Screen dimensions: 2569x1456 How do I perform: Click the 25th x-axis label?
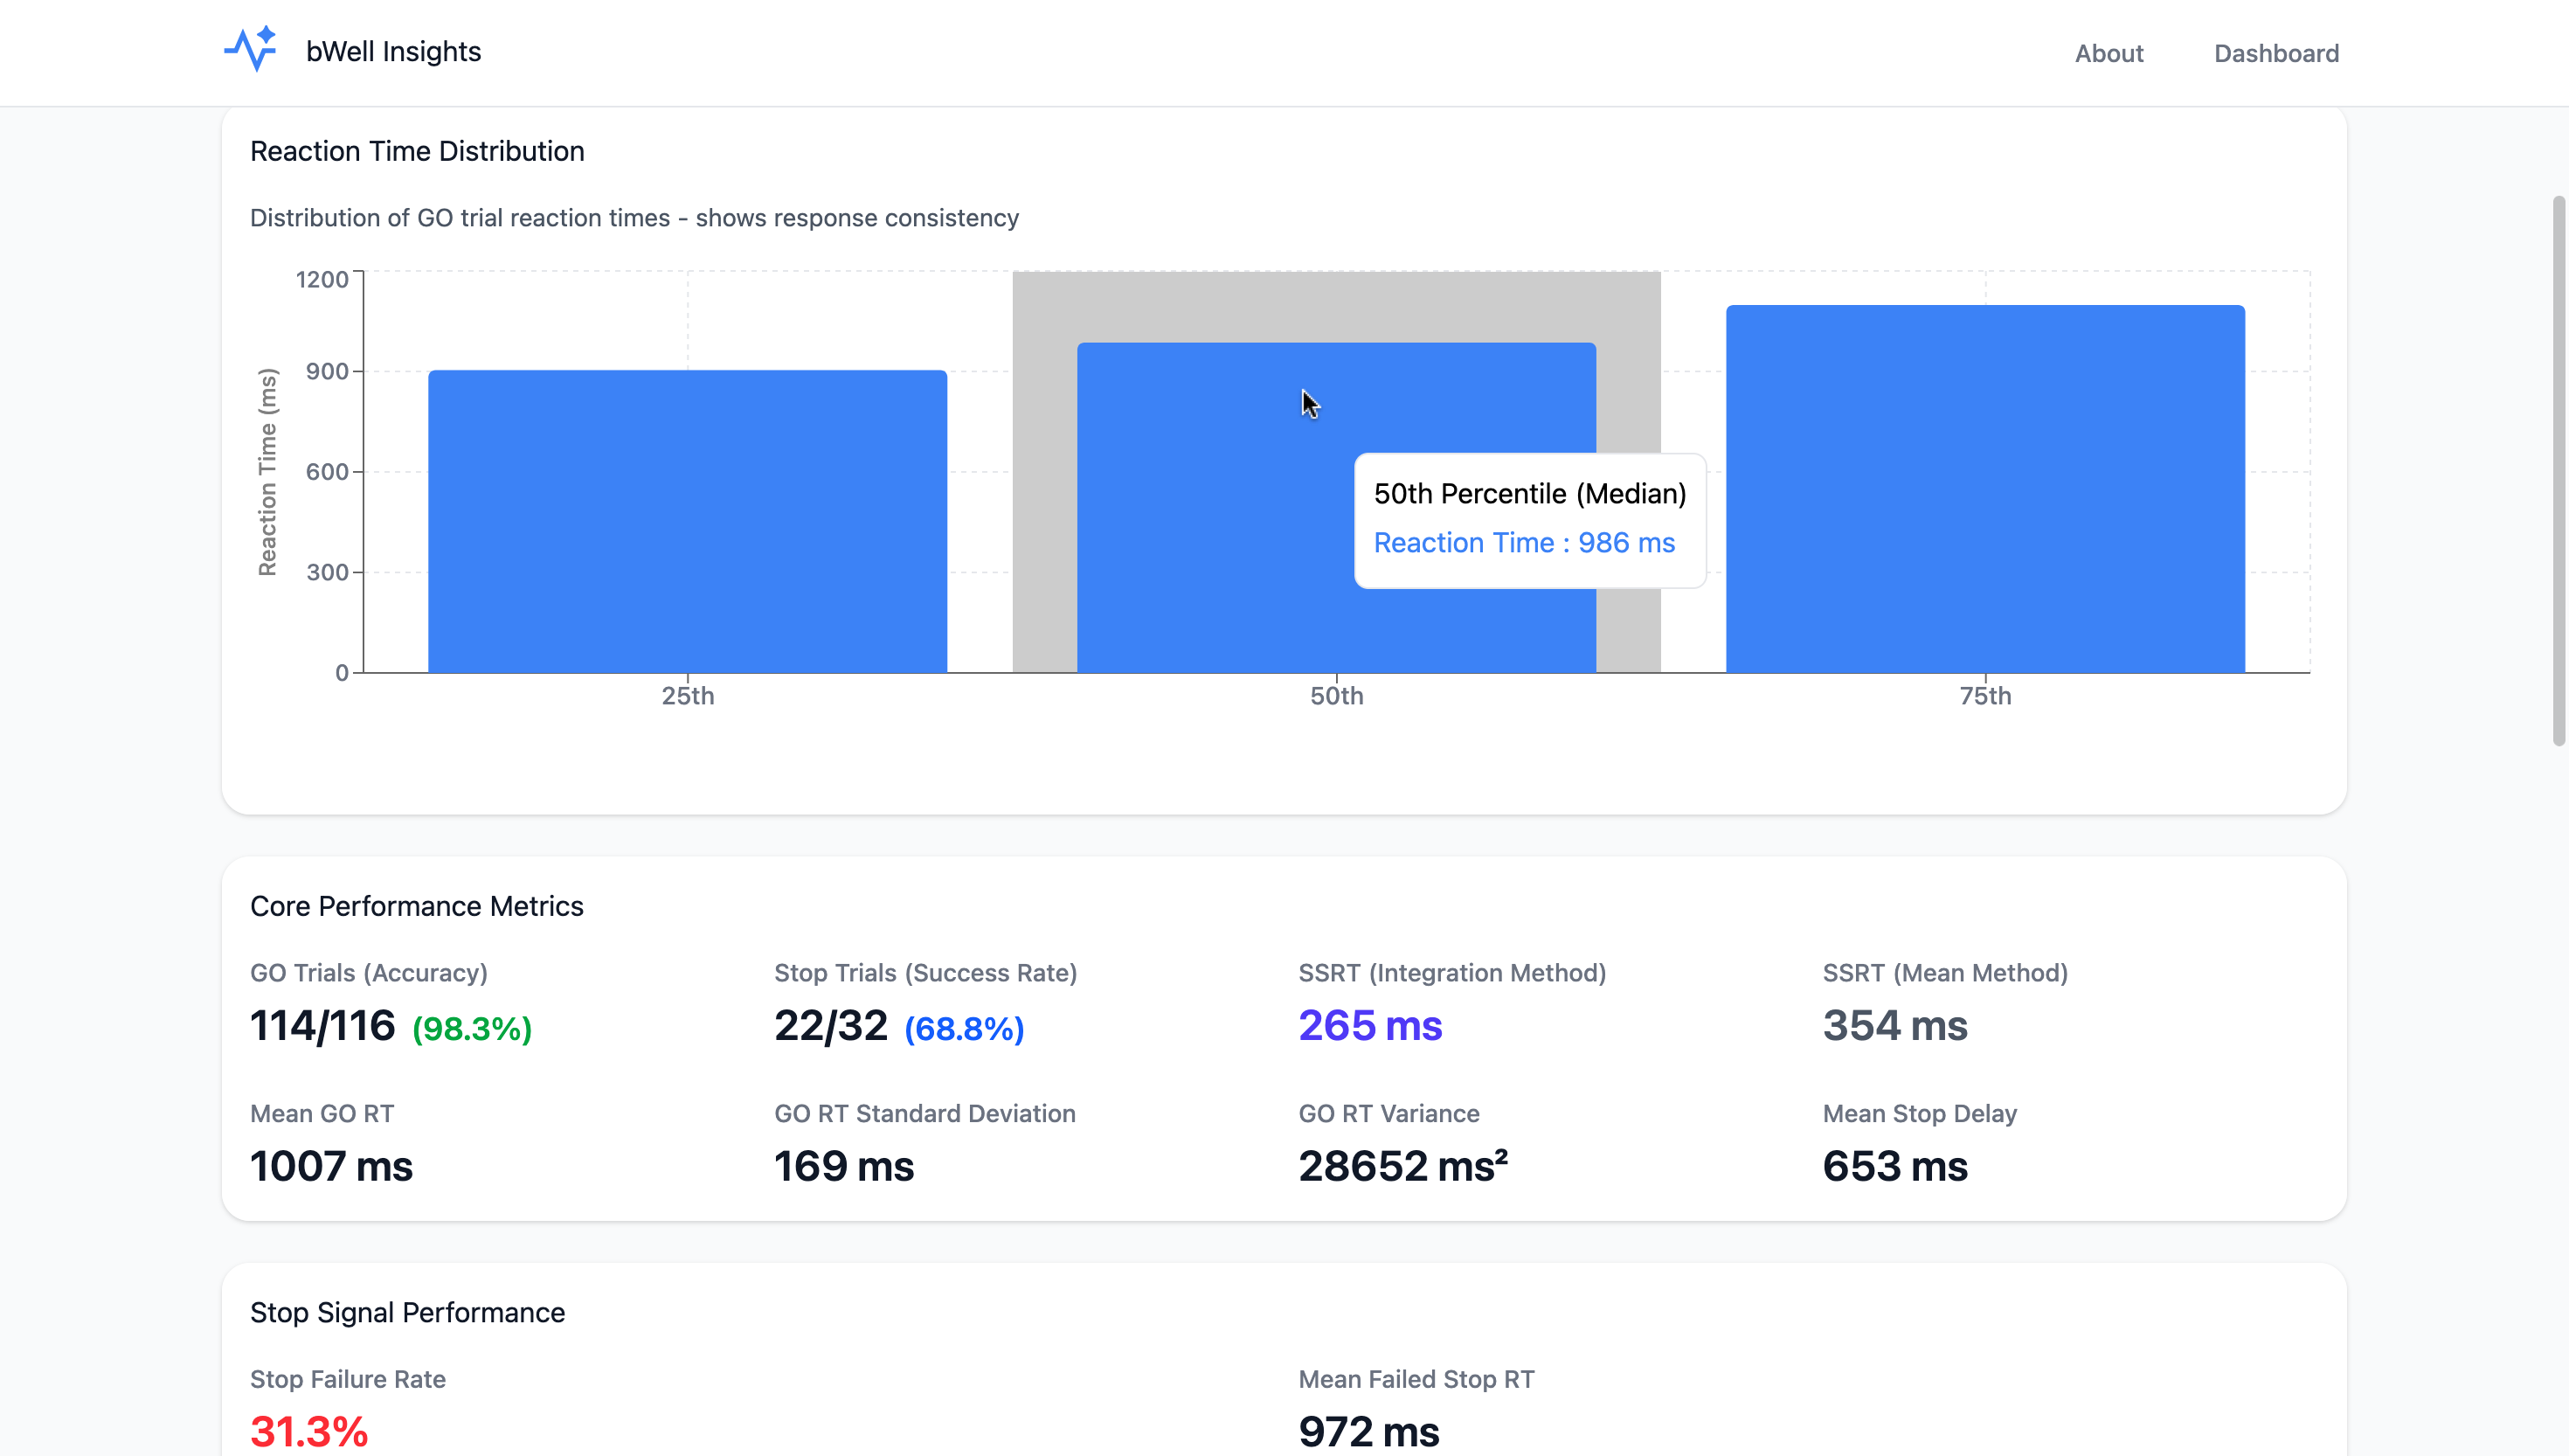tap(687, 696)
